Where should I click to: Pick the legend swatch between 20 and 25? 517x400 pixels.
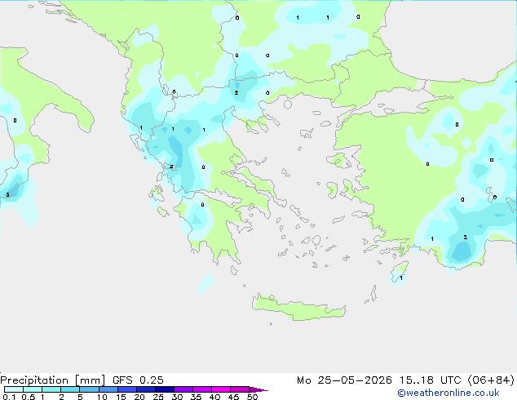coord(146,389)
